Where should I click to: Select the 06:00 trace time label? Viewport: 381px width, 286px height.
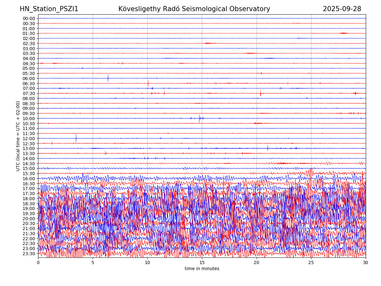click(29, 78)
